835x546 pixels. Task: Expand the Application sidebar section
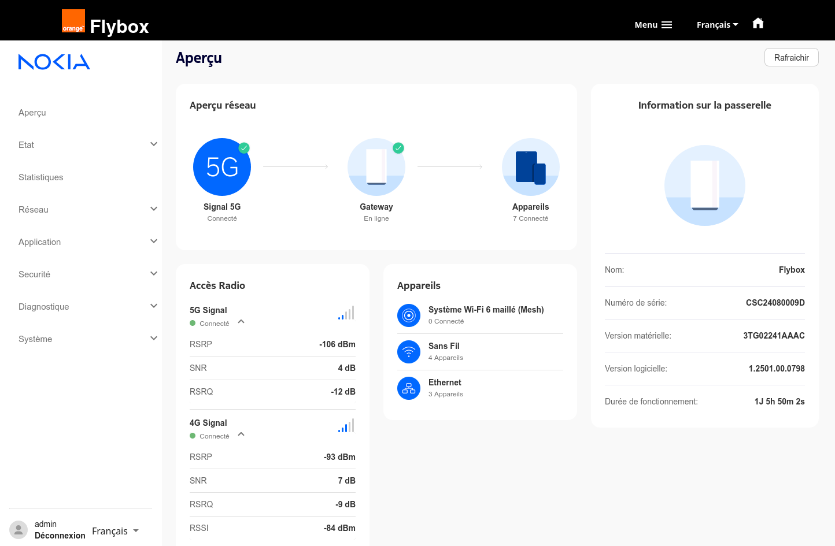coord(154,242)
